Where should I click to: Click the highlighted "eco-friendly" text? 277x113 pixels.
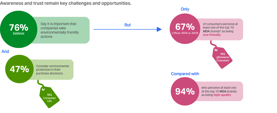coord(212,35)
